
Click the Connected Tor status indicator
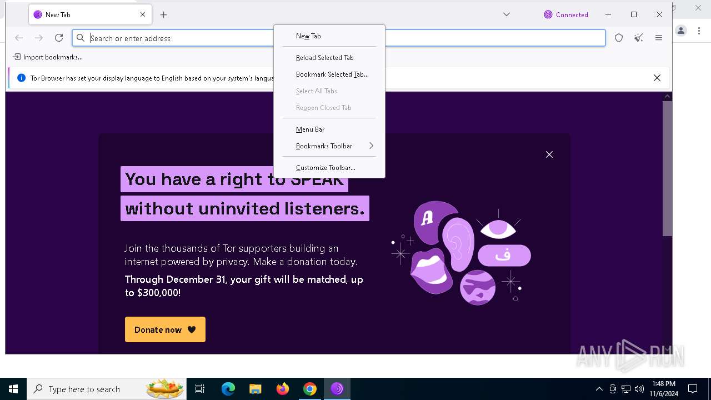pyautogui.click(x=566, y=15)
